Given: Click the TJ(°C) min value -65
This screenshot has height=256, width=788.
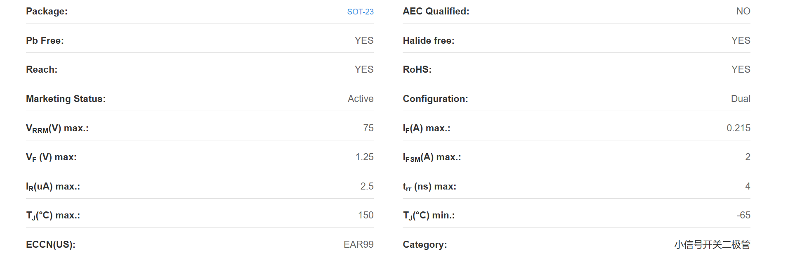Looking at the screenshot, I should [x=743, y=215].
